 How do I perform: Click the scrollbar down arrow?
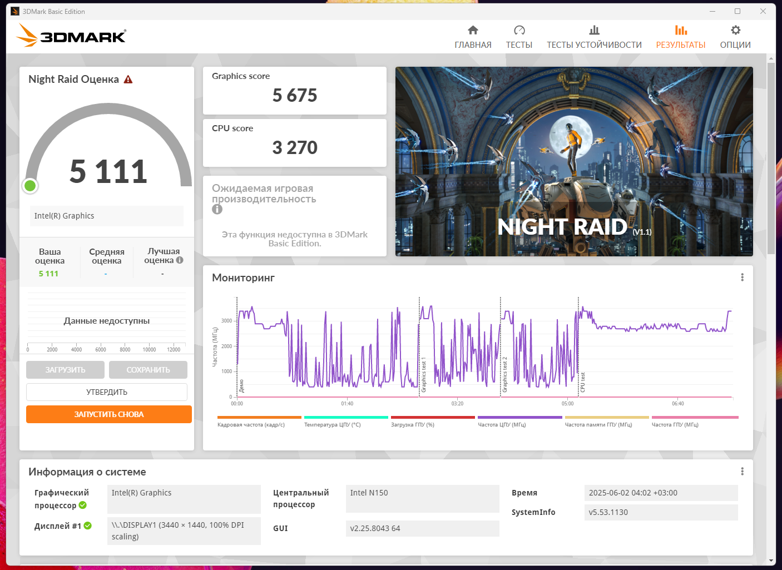coord(771,561)
